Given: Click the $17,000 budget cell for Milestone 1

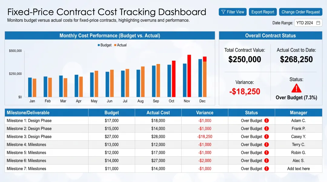Looking at the screenshot, I should pyautogui.click(x=111, y=121).
